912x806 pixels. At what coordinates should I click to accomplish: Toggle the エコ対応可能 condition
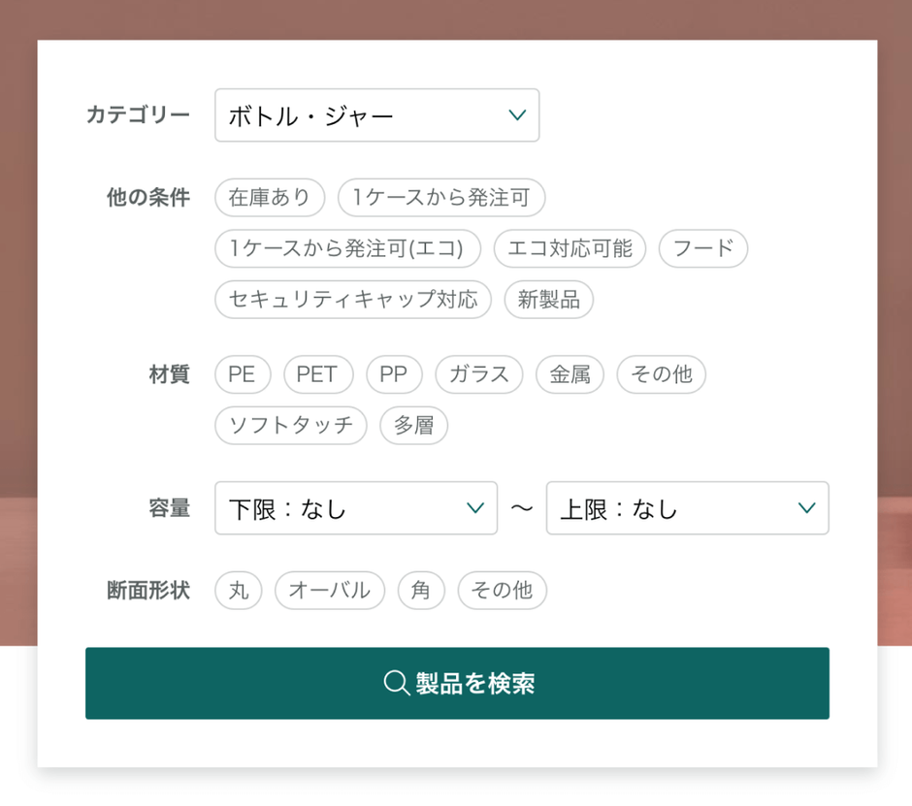click(x=570, y=248)
